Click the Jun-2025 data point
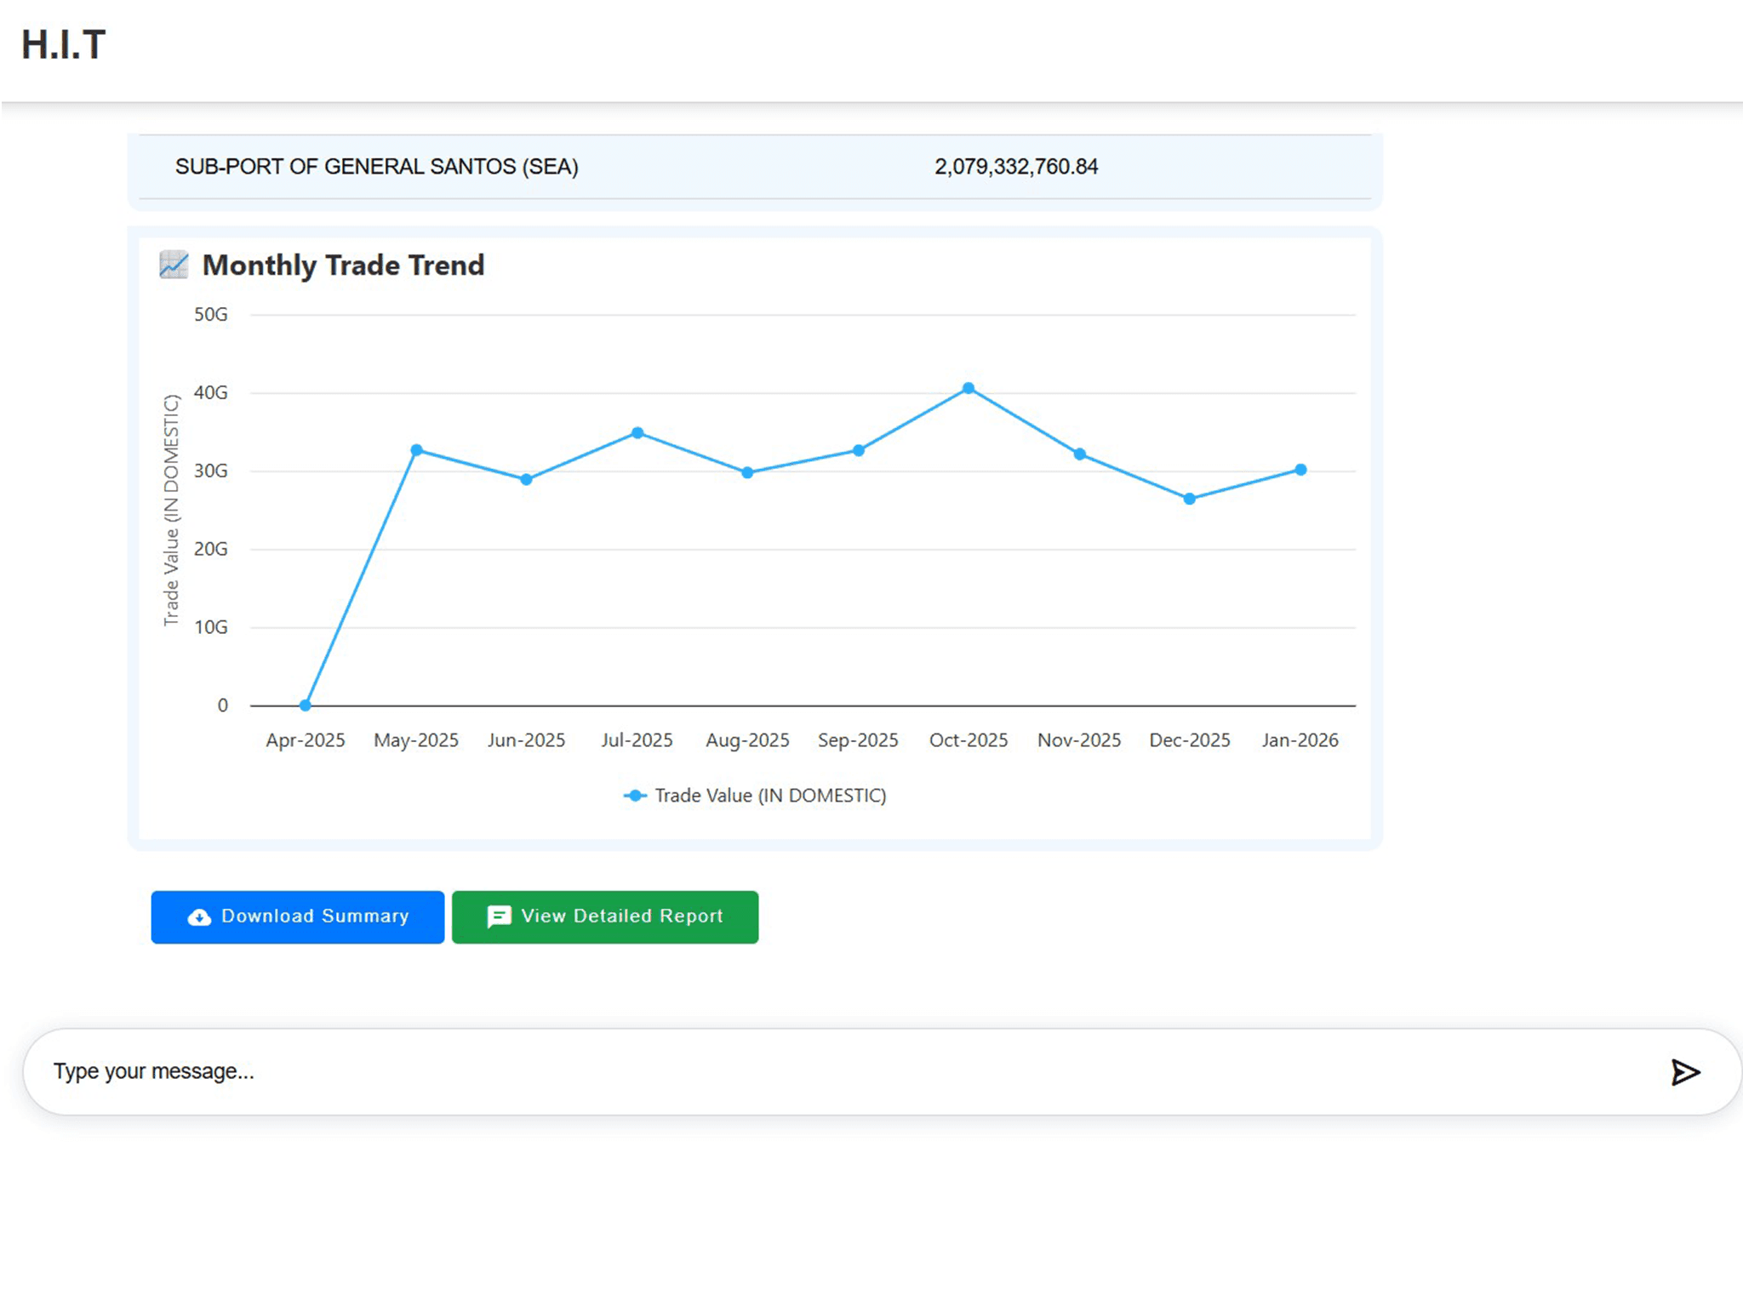Image resolution: width=1743 pixels, height=1307 pixels. (527, 480)
